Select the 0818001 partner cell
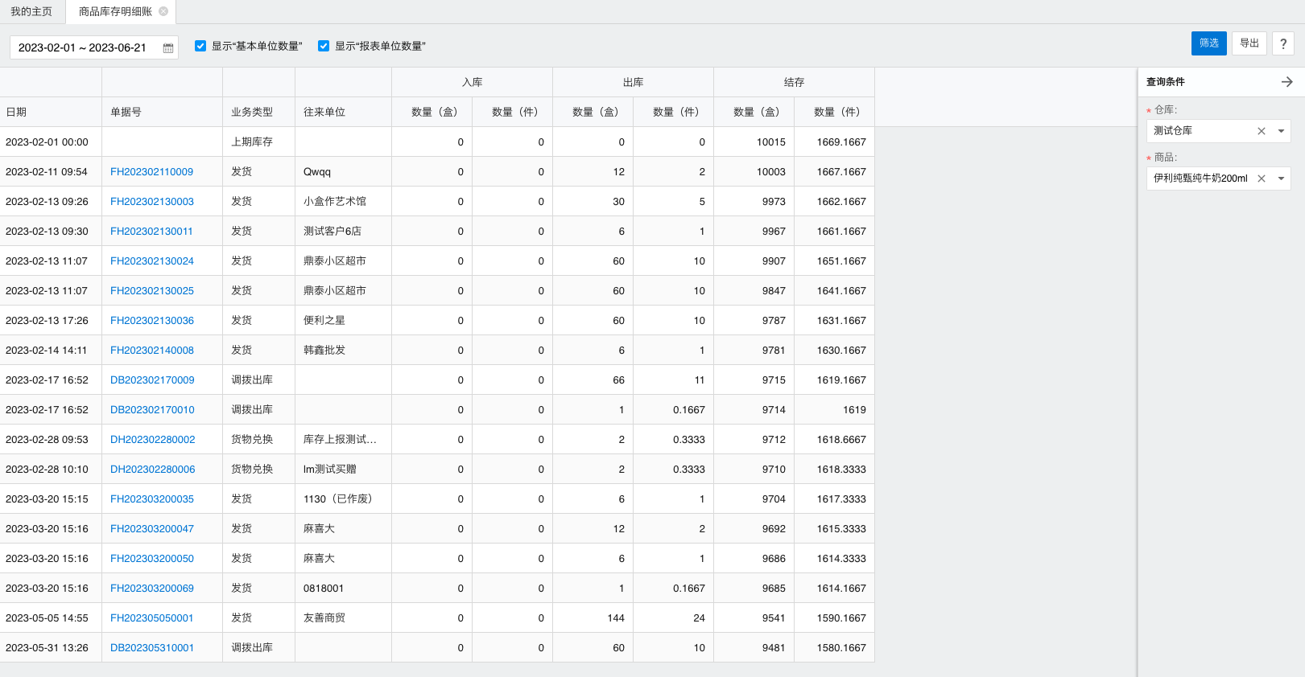 tap(344, 589)
